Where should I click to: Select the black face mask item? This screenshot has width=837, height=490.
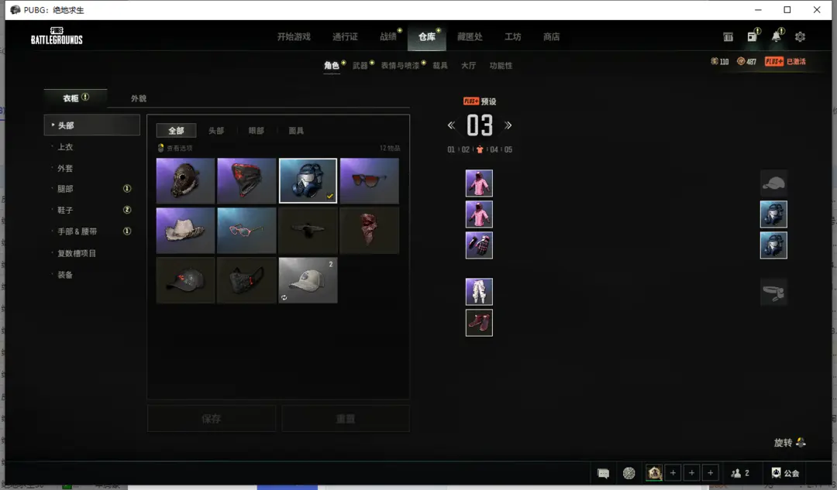246,280
